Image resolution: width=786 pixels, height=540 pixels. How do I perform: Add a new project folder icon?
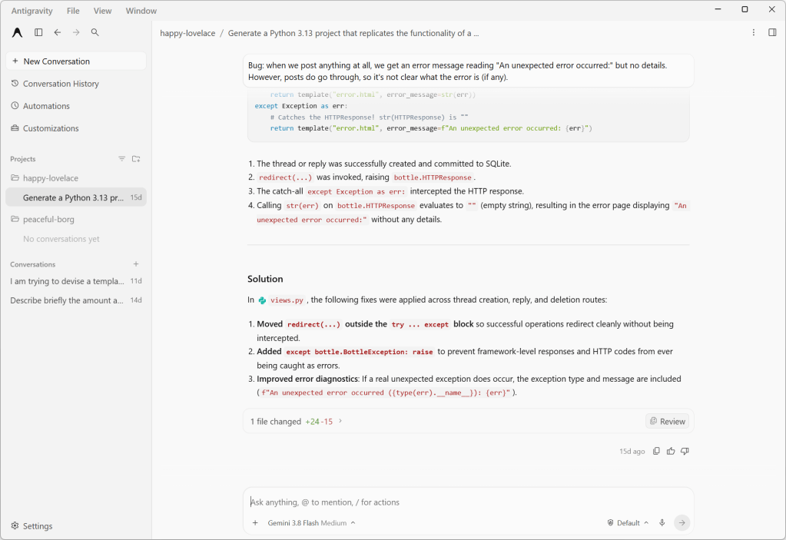click(x=136, y=159)
